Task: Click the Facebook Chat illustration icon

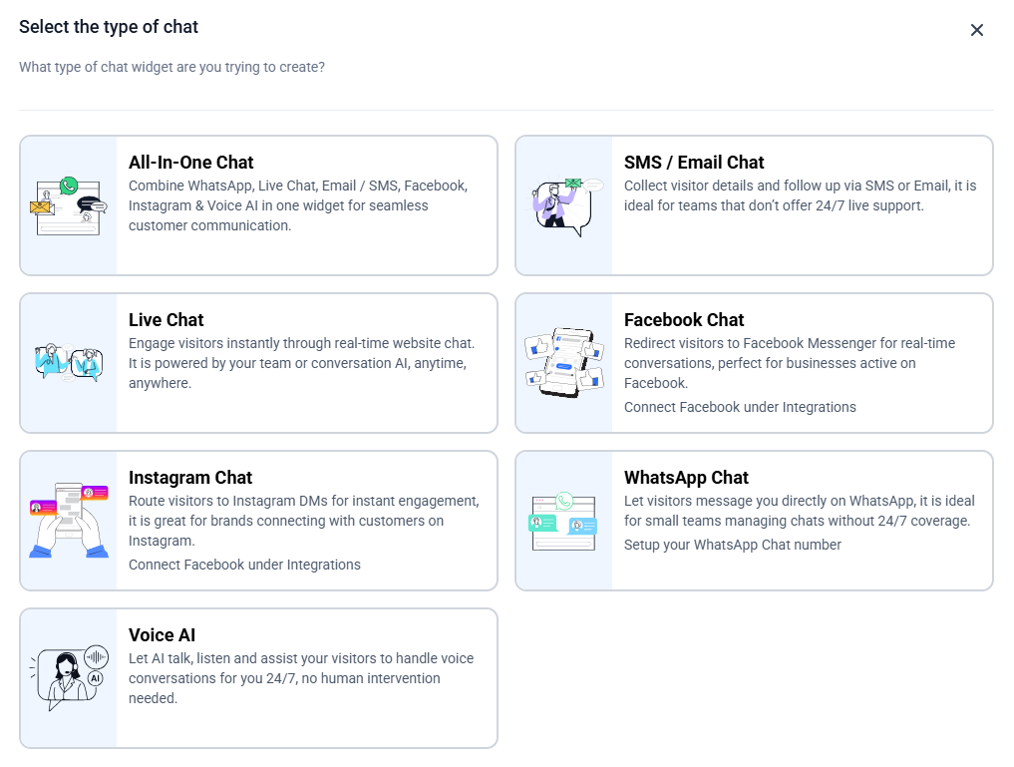Action: (x=564, y=363)
